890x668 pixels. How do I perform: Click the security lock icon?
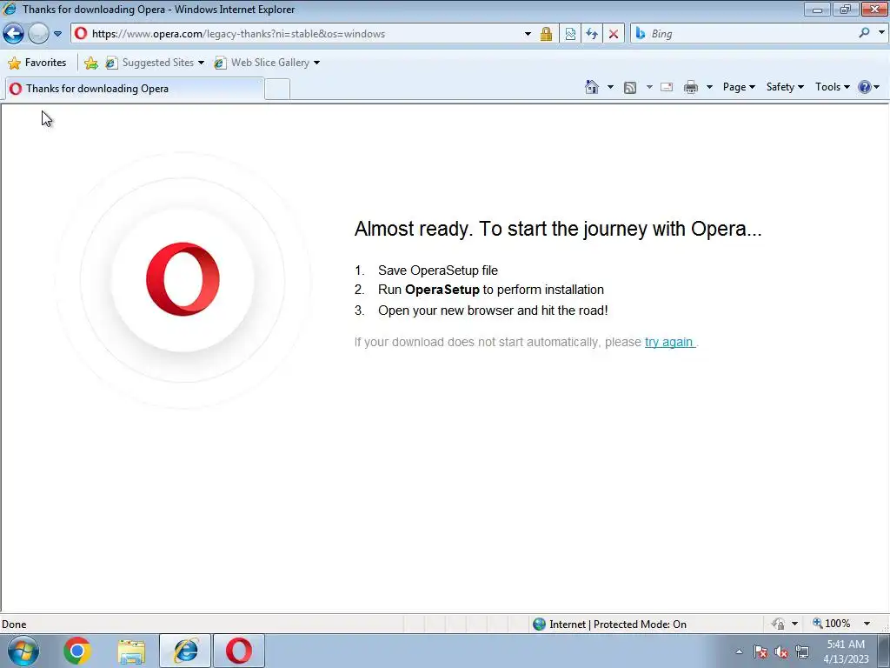tap(546, 34)
